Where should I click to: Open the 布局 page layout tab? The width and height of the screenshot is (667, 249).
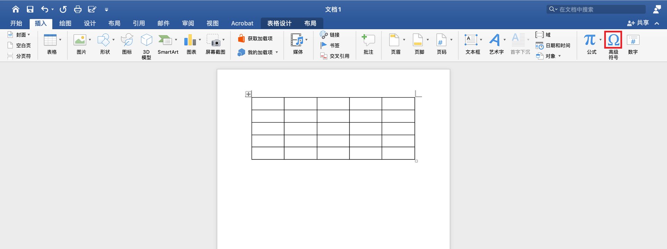(114, 23)
